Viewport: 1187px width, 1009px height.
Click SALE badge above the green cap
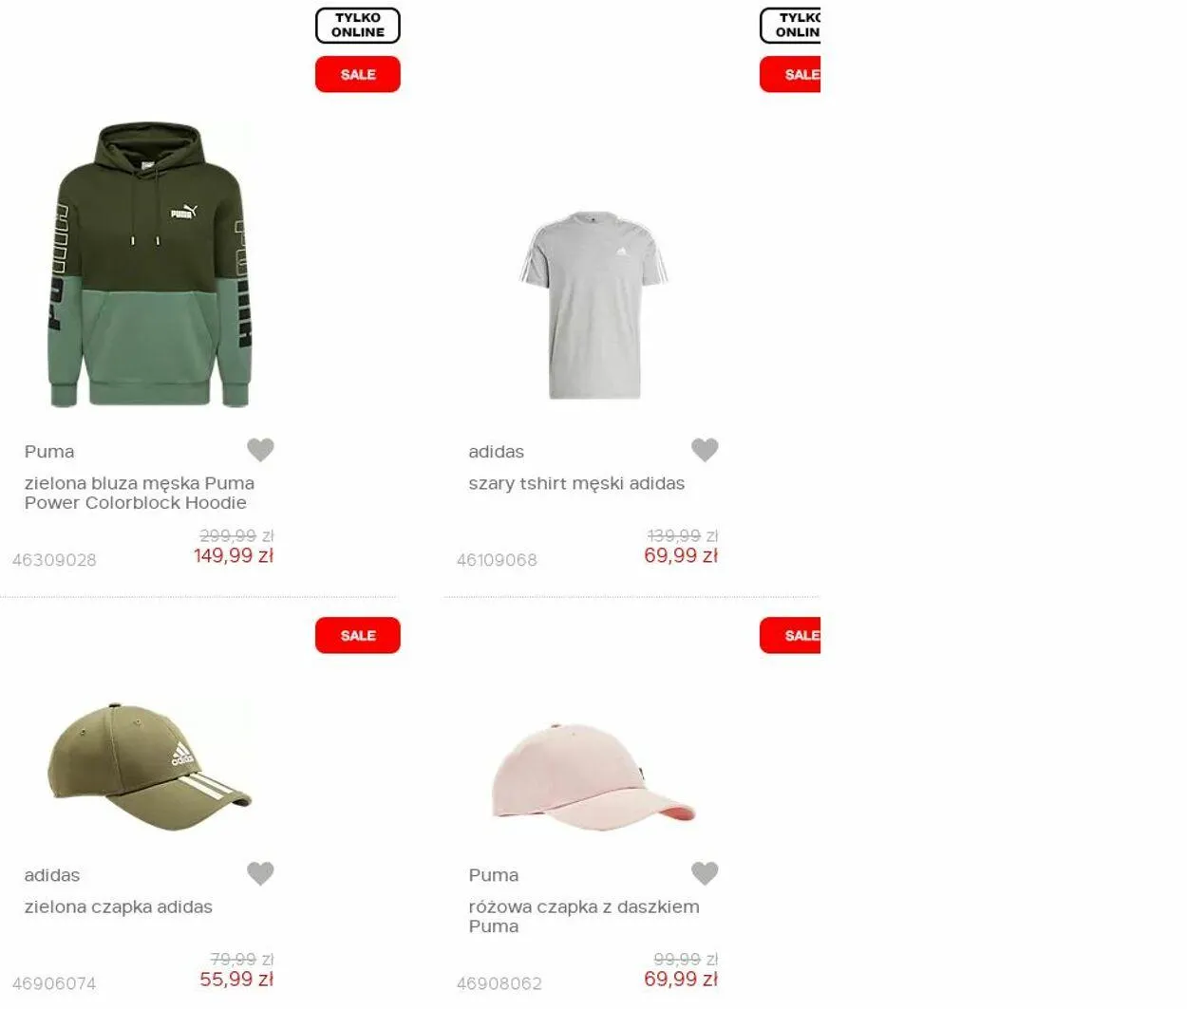pyautogui.click(x=358, y=635)
